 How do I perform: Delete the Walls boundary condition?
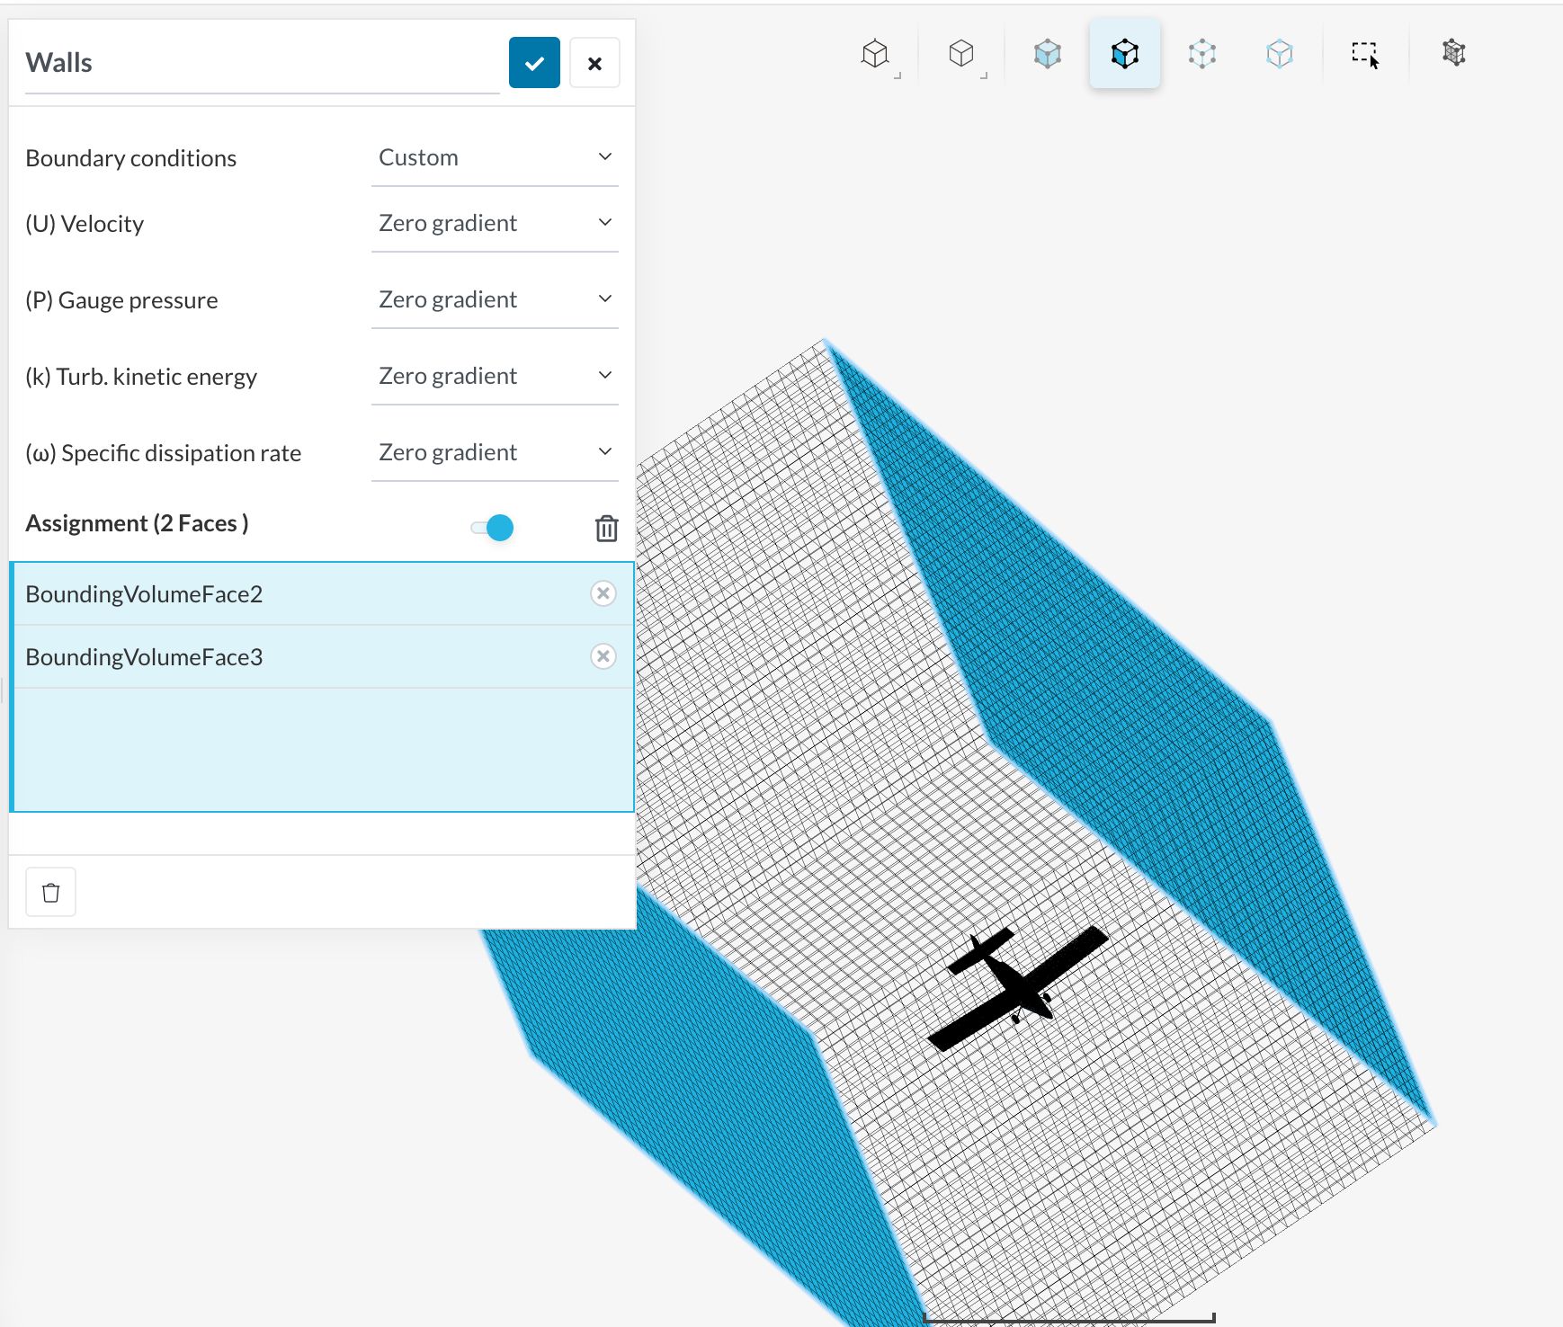coord(51,892)
